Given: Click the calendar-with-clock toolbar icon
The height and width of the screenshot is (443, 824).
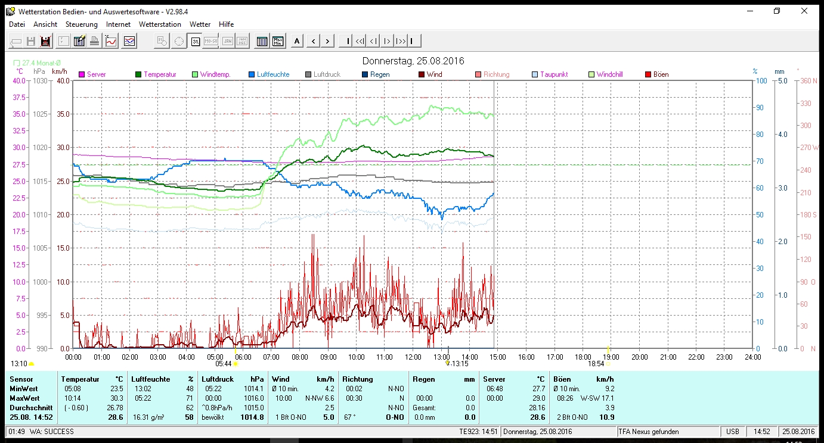Looking at the screenshot, I should tap(162, 41).
